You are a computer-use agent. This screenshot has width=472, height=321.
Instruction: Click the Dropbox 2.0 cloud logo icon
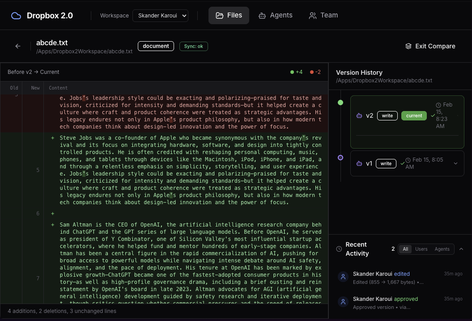click(16, 16)
